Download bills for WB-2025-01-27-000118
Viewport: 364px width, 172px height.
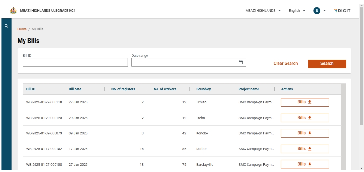click(305, 102)
